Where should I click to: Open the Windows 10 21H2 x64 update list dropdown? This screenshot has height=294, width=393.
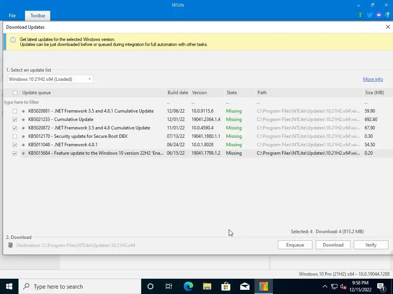pyautogui.click(x=50, y=79)
